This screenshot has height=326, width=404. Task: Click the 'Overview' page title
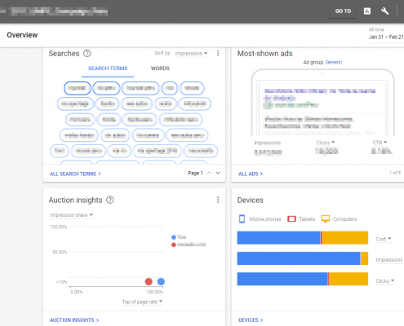(x=22, y=35)
